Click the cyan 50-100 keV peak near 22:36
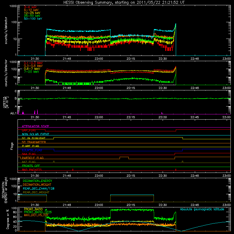234x234 pixels. (176, 24)
